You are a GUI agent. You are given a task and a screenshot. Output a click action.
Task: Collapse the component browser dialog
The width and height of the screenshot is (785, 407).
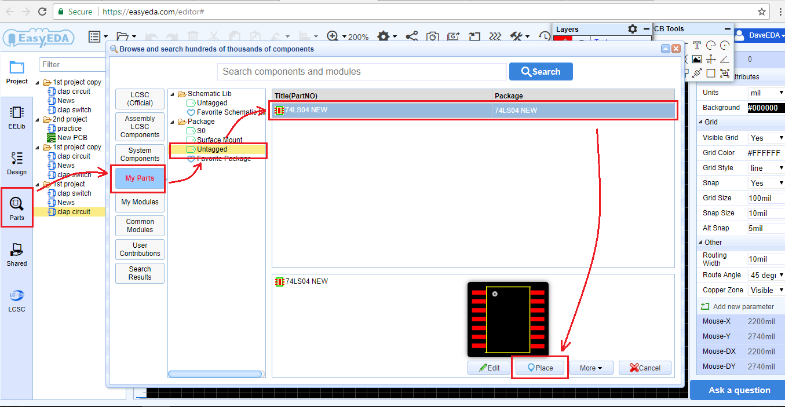(666, 49)
